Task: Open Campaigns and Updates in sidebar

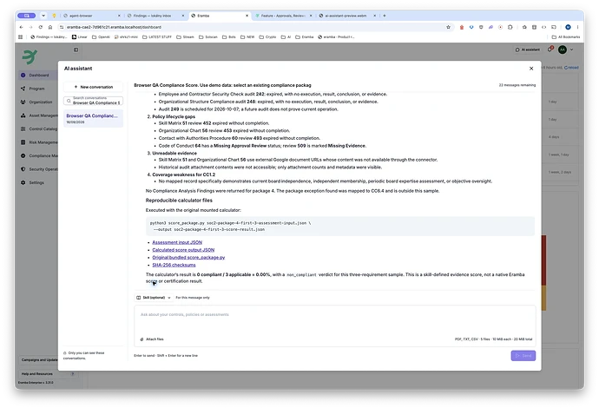Action: [x=39, y=360]
